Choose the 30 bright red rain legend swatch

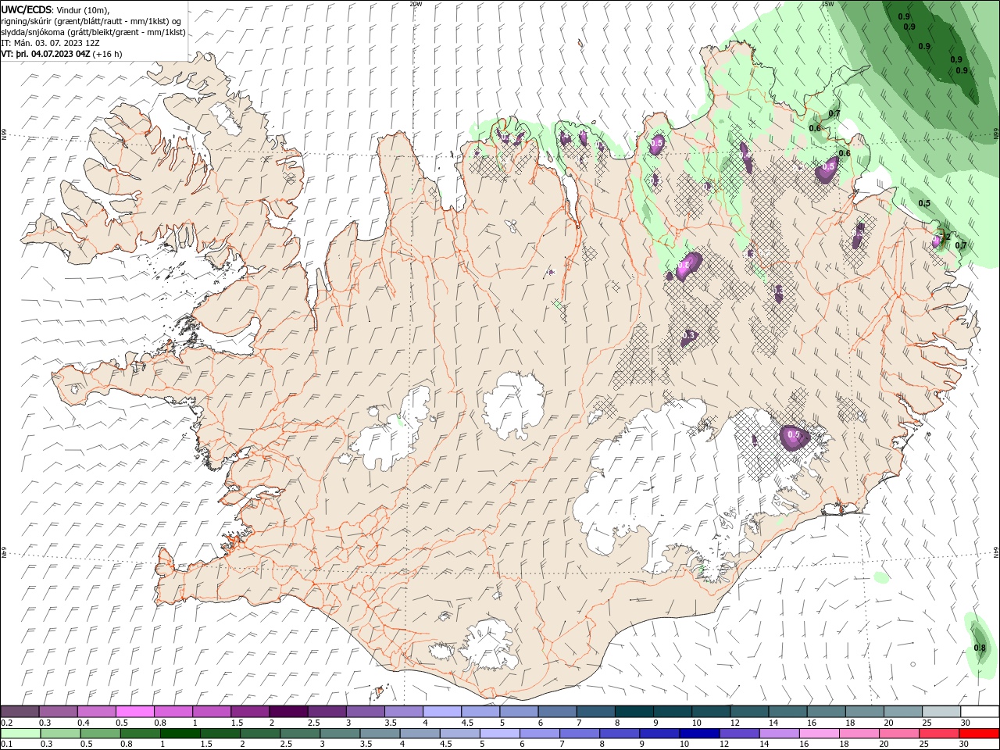pyautogui.click(x=977, y=734)
